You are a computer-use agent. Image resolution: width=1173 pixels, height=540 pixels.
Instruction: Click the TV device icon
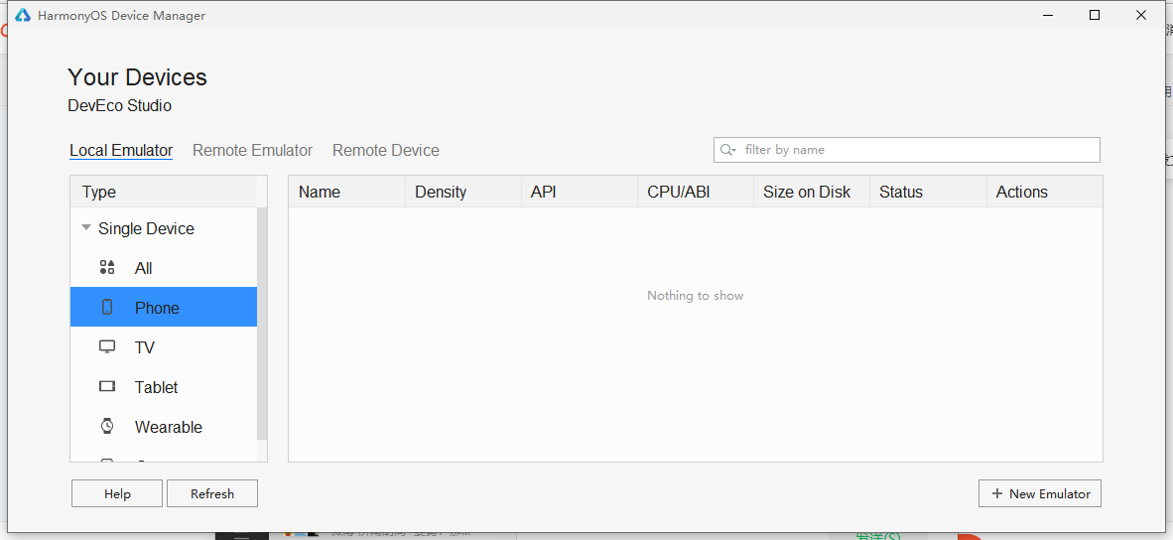(107, 347)
